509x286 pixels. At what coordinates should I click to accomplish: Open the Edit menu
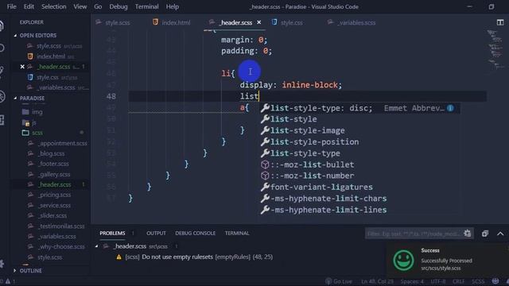coord(29,6)
